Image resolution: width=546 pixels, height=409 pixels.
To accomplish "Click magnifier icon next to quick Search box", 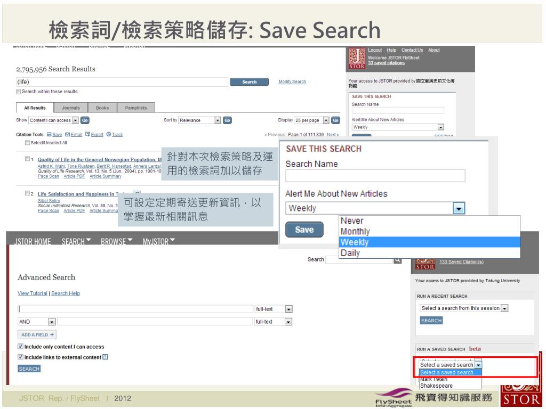I will click(x=397, y=260).
